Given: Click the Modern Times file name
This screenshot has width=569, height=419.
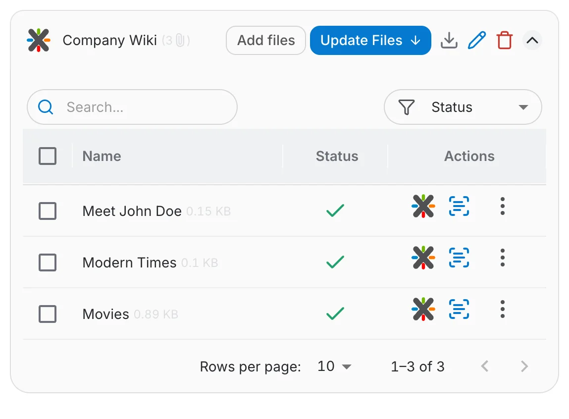Looking at the screenshot, I should click(x=129, y=262).
